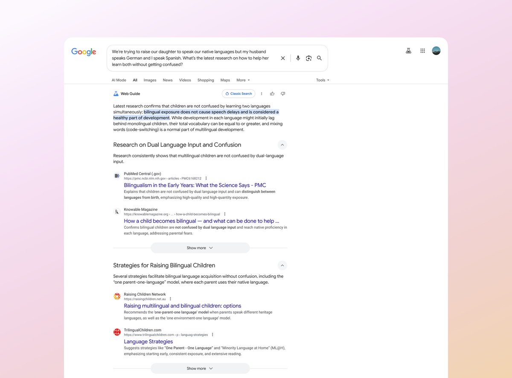Show more dual language research results
The width and height of the screenshot is (512, 378).
200,247
